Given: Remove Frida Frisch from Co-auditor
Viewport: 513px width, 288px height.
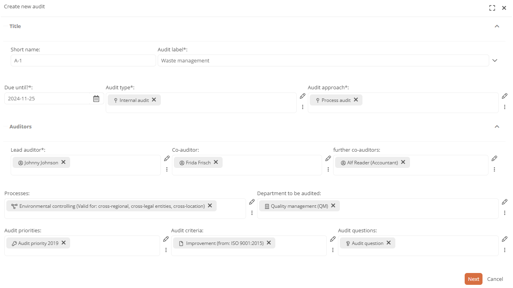Looking at the screenshot, I should click(x=216, y=162).
